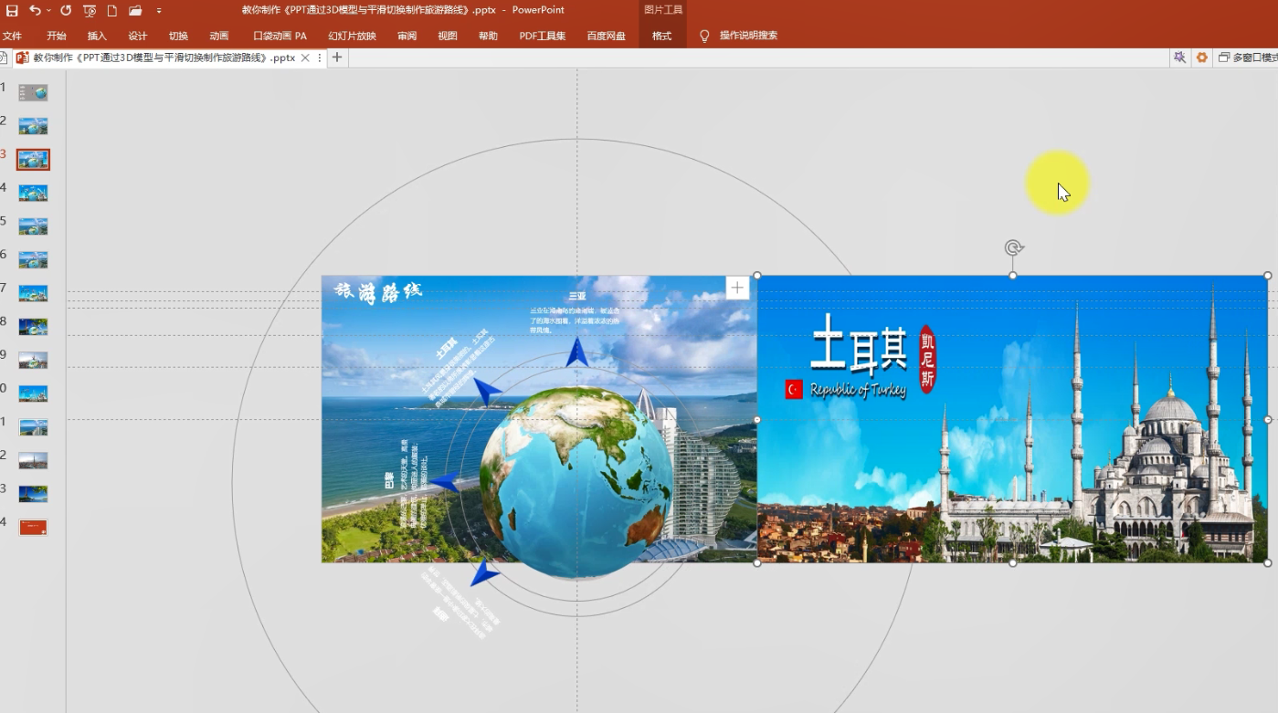Open the 切换 ribbon tab
This screenshot has height=713, width=1278.
tap(178, 36)
